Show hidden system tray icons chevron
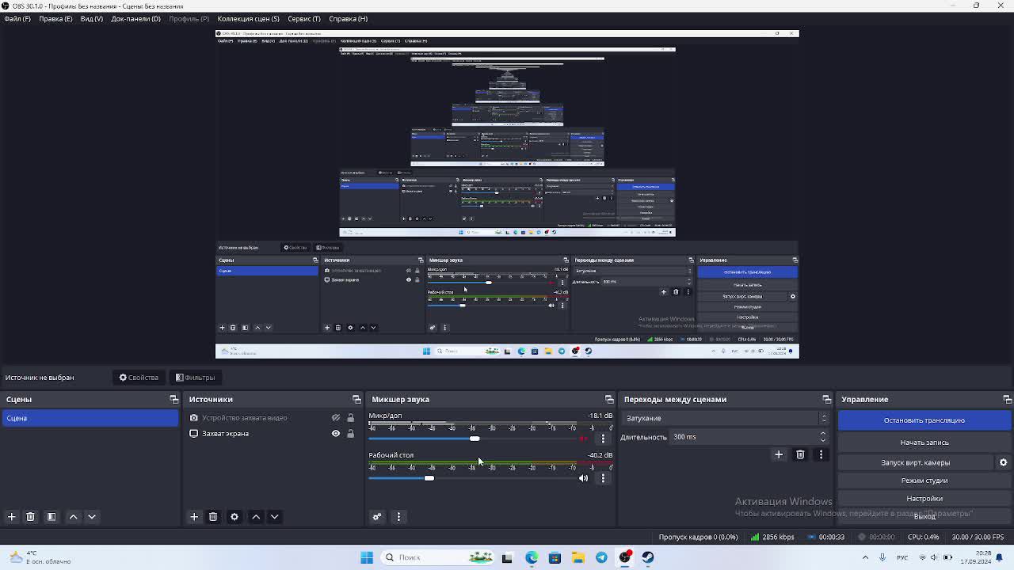Screen dimensions: 1014x570 [x=865, y=557]
